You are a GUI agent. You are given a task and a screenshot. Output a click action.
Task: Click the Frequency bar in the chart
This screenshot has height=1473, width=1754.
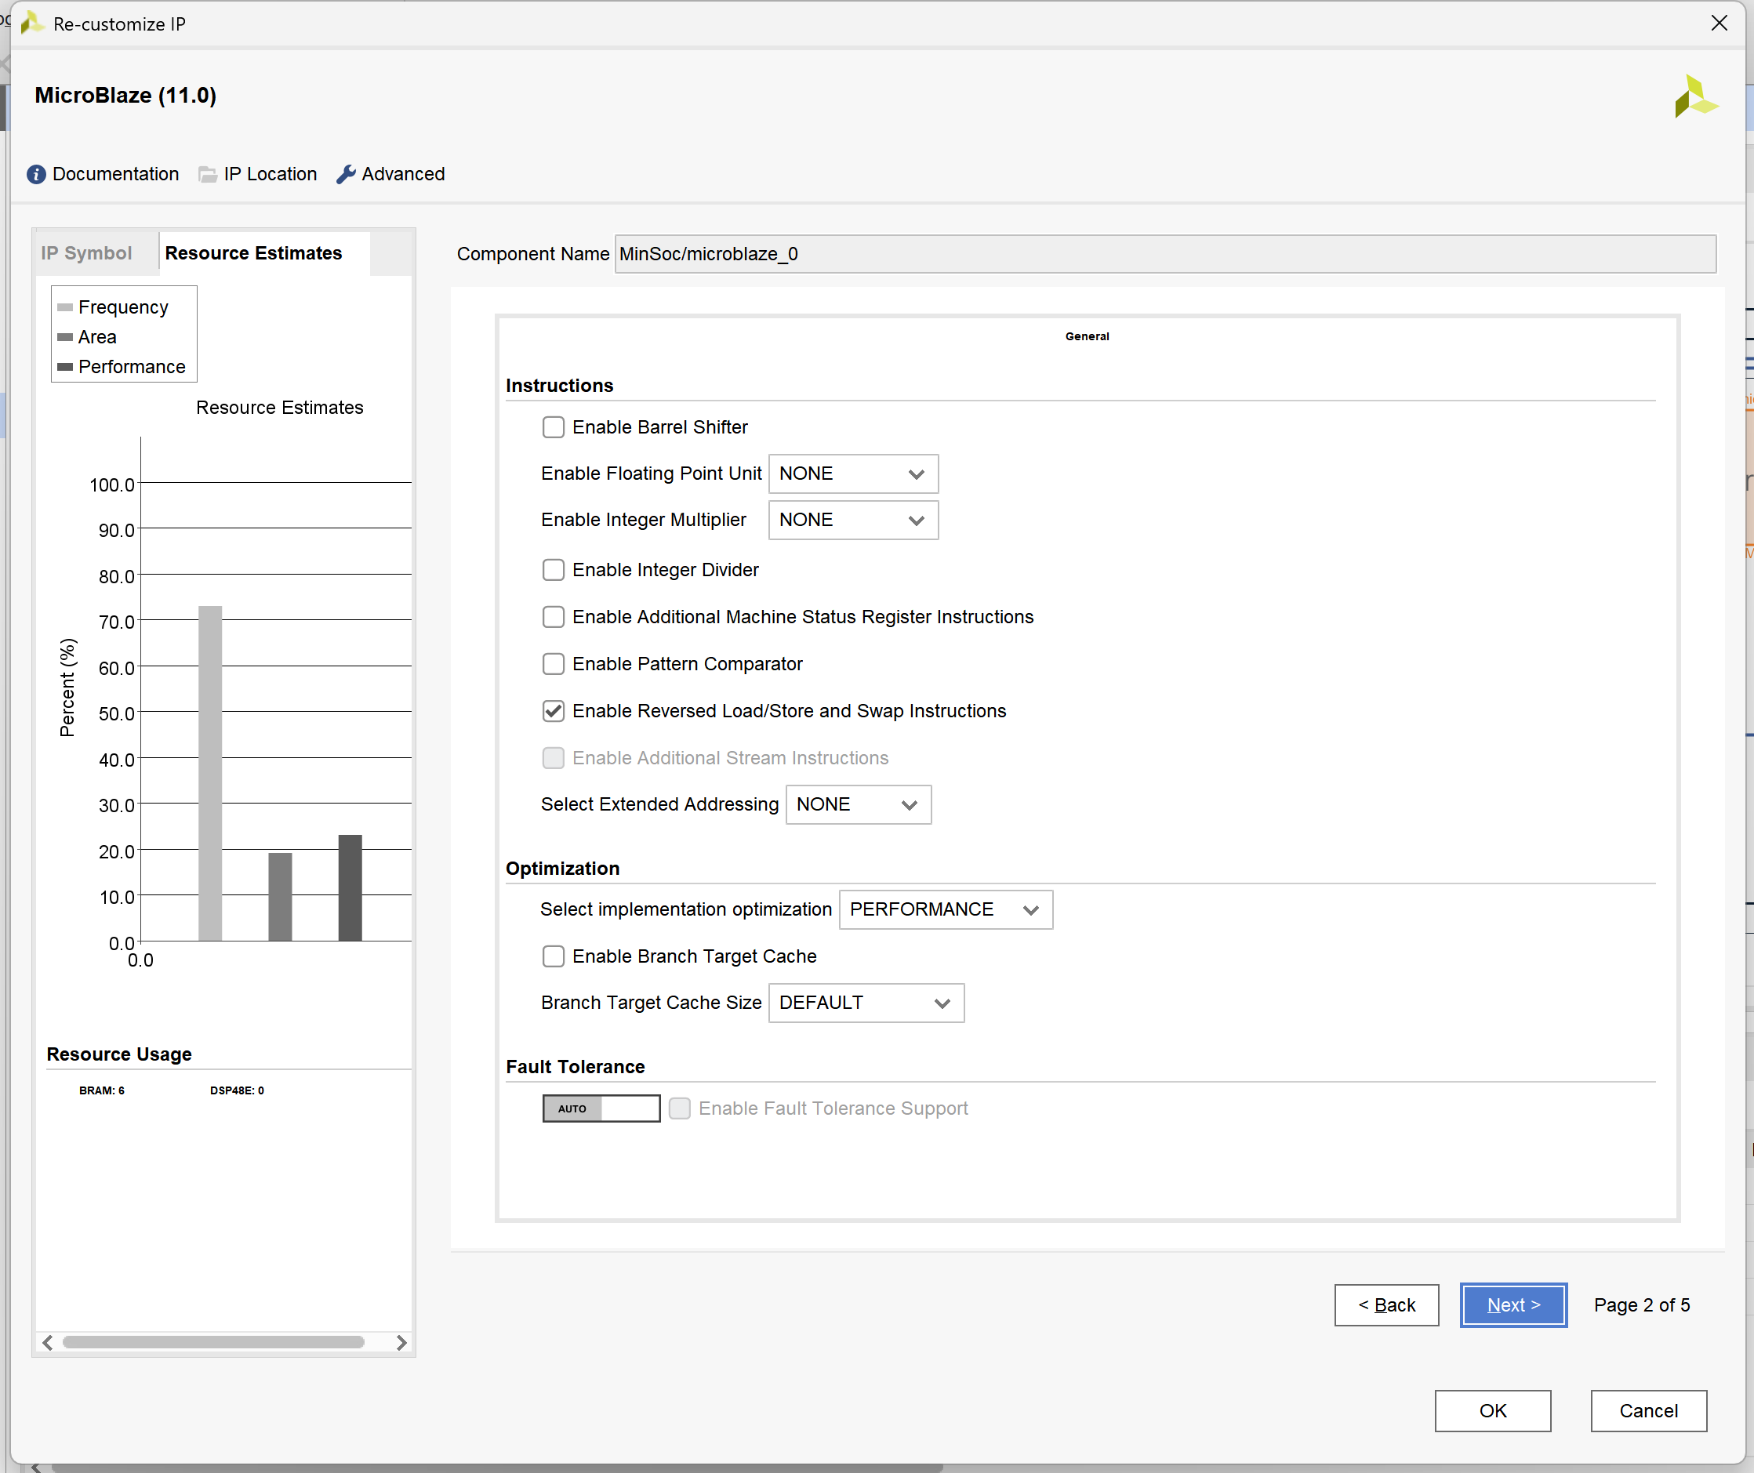[x=210, y=773]
